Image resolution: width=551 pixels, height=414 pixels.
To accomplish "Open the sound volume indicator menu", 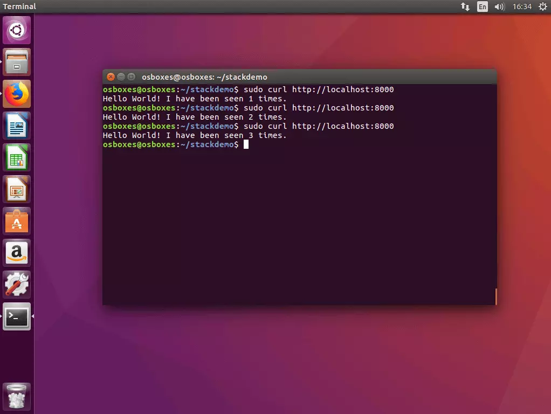I will coord(499,6).
